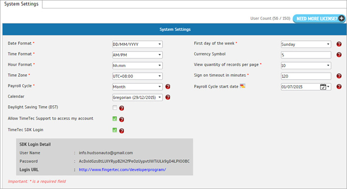
Task: Open the Time Zone UTC+08:00 dropdown
Action: (x=137, y=76)
